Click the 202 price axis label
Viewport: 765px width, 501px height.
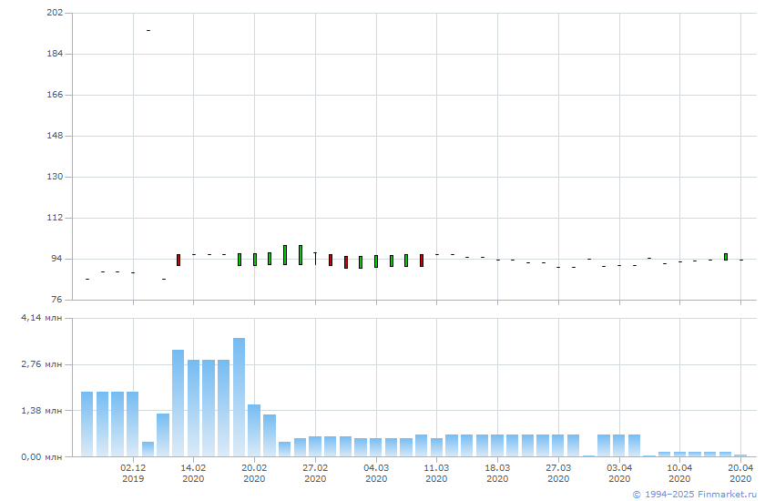tap(56, 13)
